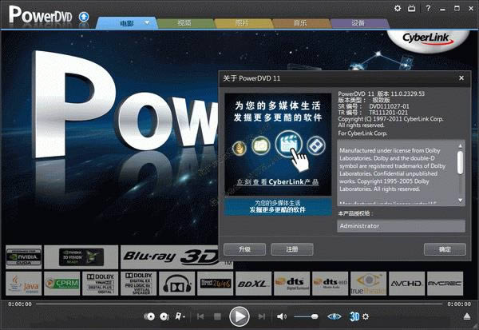
Task: Skip to the previous chapter
Action: click(200, 316)
